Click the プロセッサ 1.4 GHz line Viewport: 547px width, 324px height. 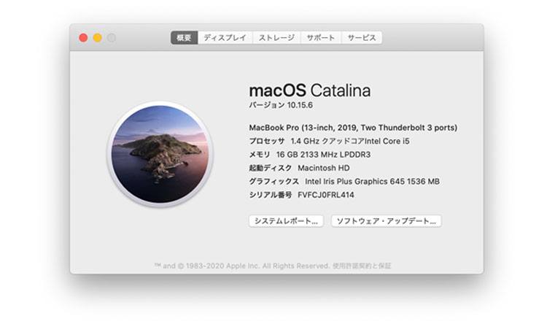point(329,141)
